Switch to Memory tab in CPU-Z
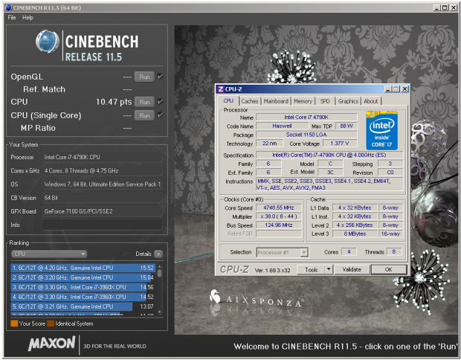Screen dimensions: 461x360 303,101
